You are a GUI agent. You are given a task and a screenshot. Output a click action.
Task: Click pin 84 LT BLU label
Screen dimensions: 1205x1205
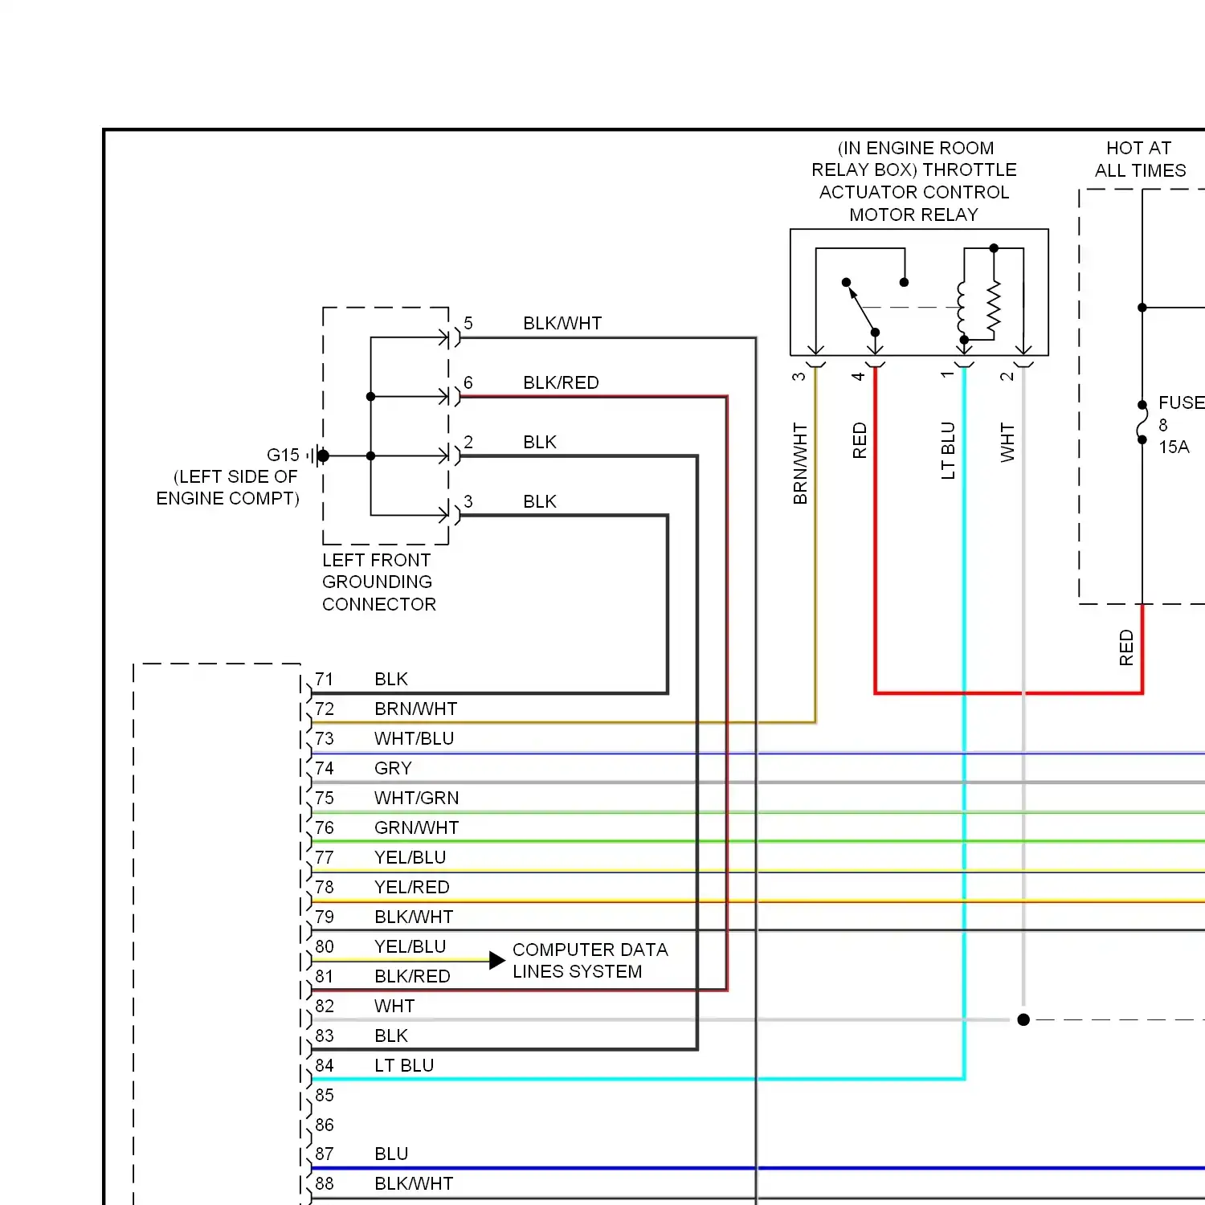tap(404, 1065)
